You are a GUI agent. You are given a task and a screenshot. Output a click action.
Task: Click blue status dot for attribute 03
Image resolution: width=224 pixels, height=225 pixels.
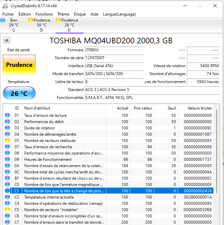pyautogui.click(x=7, y=128)
